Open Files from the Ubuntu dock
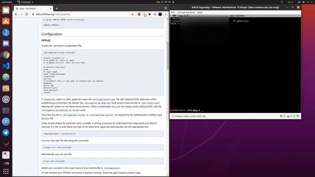The height and width of the screenshot is (177, 315). (x=6, y=10)
